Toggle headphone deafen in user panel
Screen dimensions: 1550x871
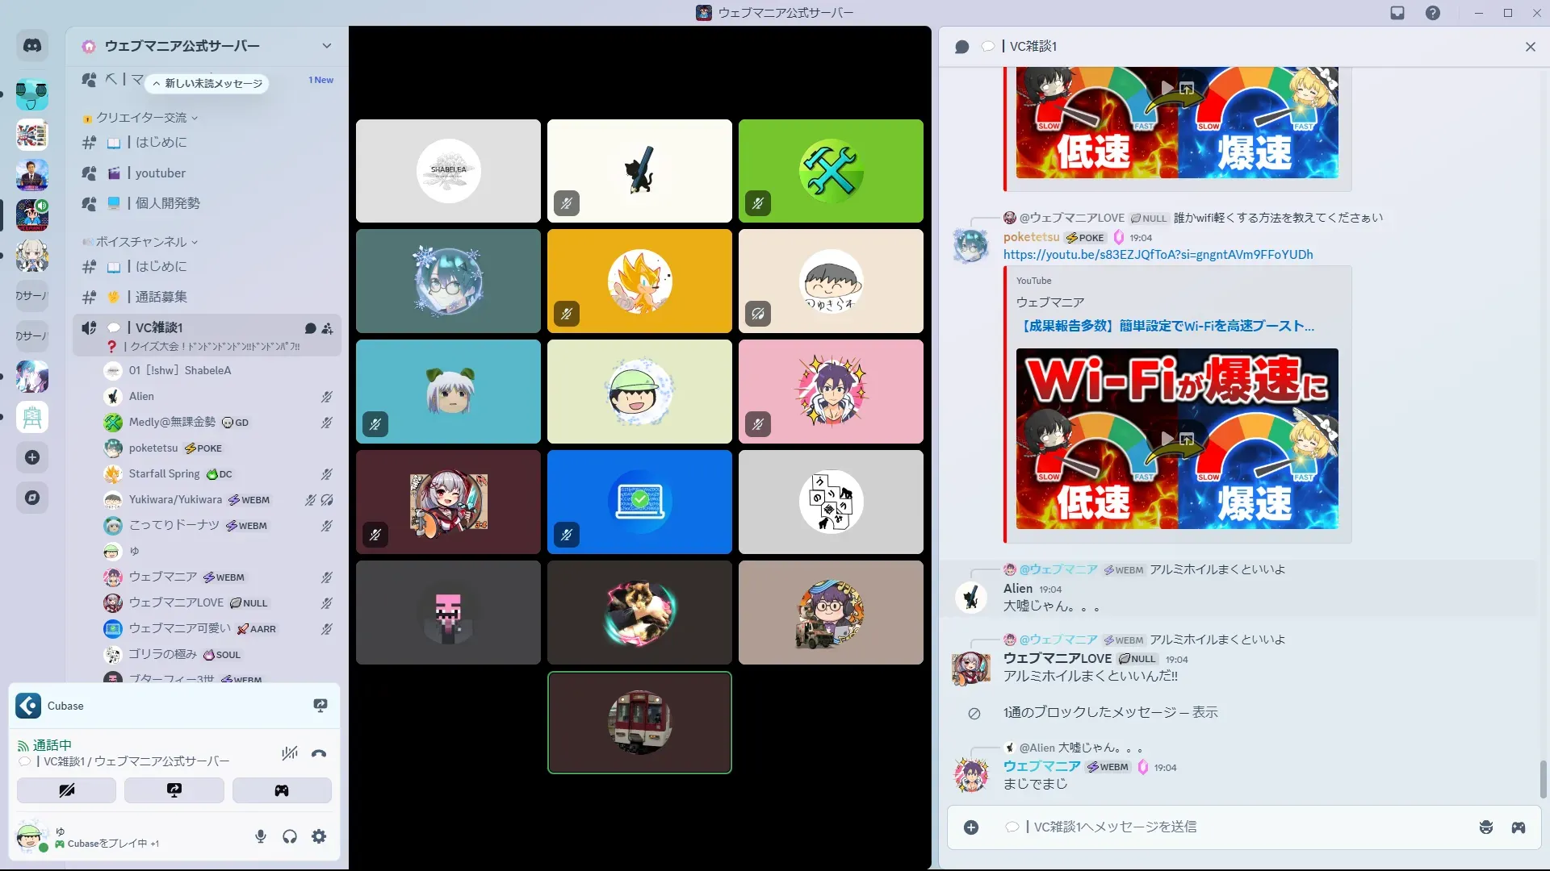(x=290, y=837)
